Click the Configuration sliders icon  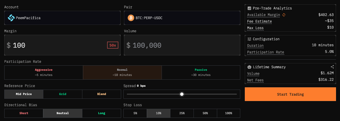[249, 39]
